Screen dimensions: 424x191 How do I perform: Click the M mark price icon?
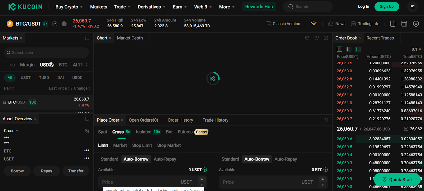click(406, 129)
